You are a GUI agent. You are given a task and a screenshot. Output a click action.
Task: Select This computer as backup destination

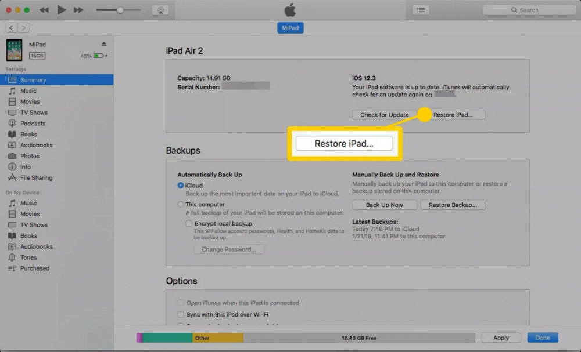180,204
